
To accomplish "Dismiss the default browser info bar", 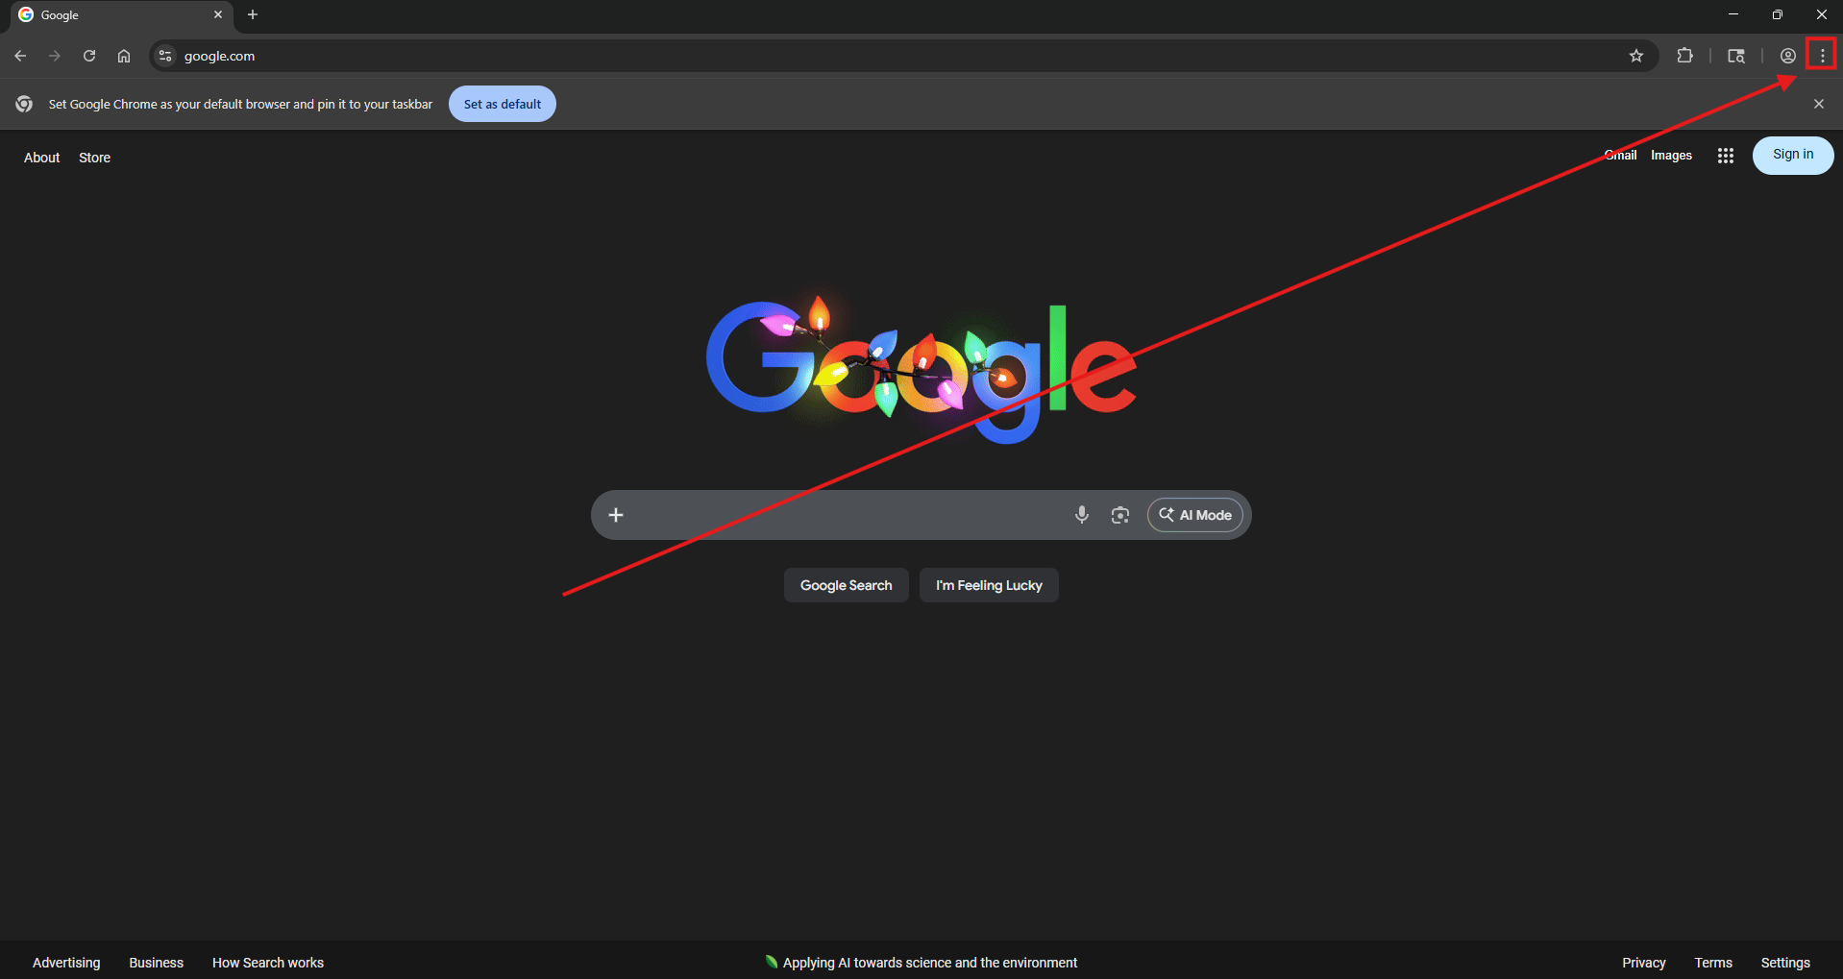I will point(1818,104).
